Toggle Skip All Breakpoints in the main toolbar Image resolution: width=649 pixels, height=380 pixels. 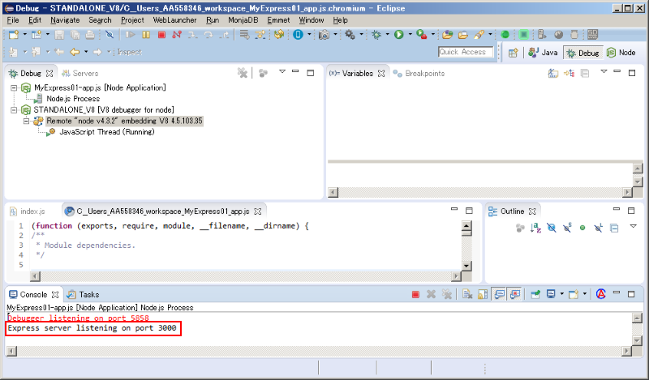[x=110, y=35]
